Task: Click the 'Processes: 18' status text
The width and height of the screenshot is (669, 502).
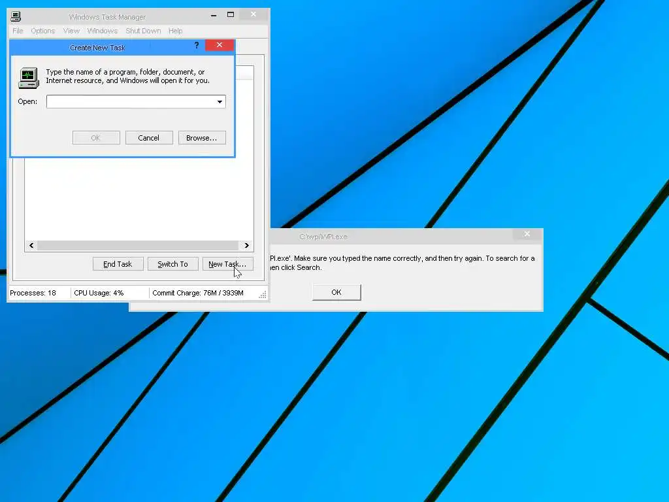Action: 33,293
